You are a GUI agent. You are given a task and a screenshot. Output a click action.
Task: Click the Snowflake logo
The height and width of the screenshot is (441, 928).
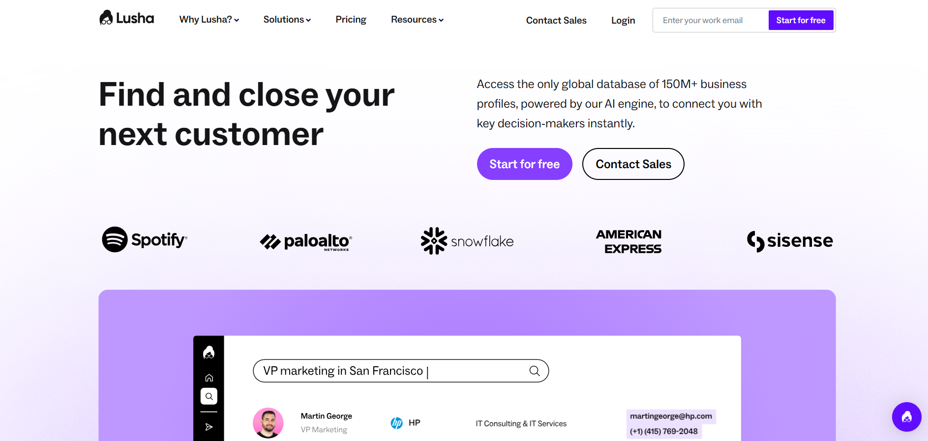(x=466, y=241)
